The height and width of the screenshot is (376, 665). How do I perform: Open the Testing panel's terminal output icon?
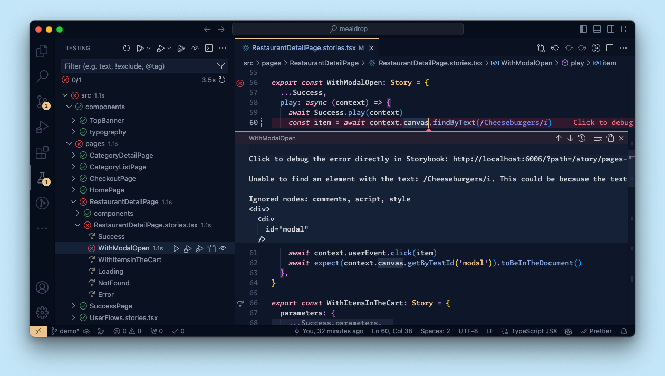tap(208, 48)
